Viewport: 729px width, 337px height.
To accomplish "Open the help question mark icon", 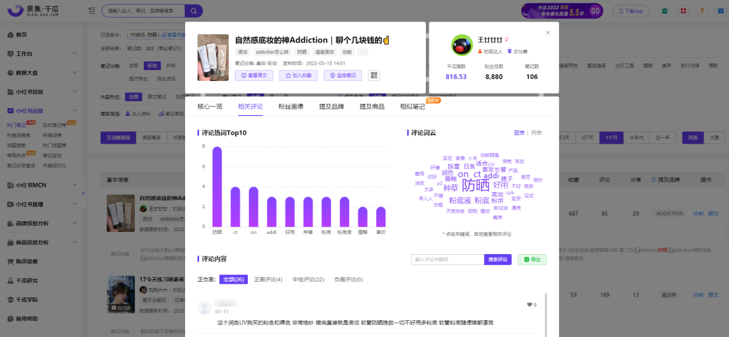I will (x=701, y=11).
